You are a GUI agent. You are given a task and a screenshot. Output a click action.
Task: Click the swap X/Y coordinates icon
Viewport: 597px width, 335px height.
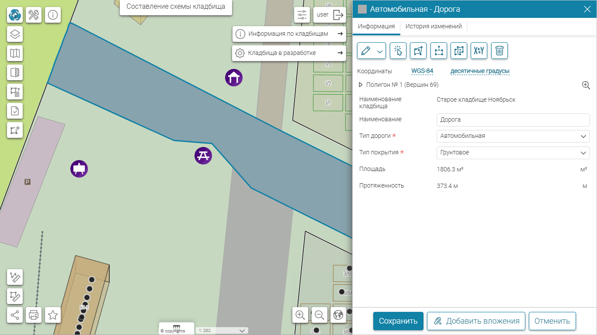pos(479,51)
